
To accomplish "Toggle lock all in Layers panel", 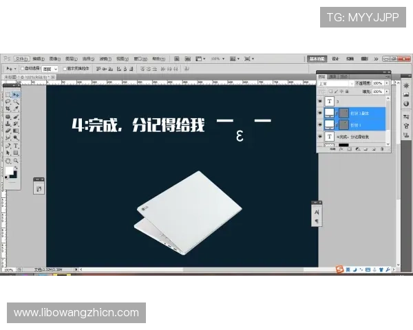I will (x=347, y=91).
